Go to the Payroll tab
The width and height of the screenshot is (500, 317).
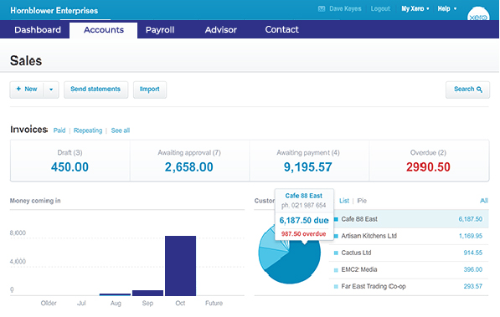click(x=160, y=30)
